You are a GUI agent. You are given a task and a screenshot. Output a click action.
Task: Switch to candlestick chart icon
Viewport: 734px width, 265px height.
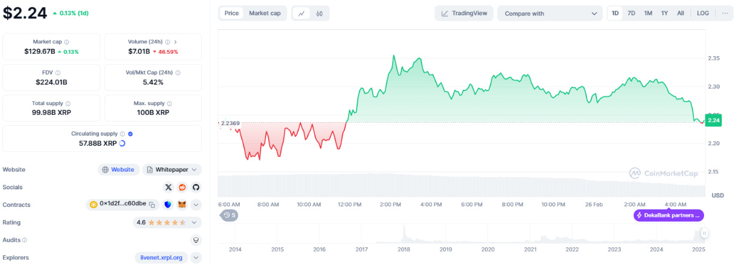pos(319,13)
